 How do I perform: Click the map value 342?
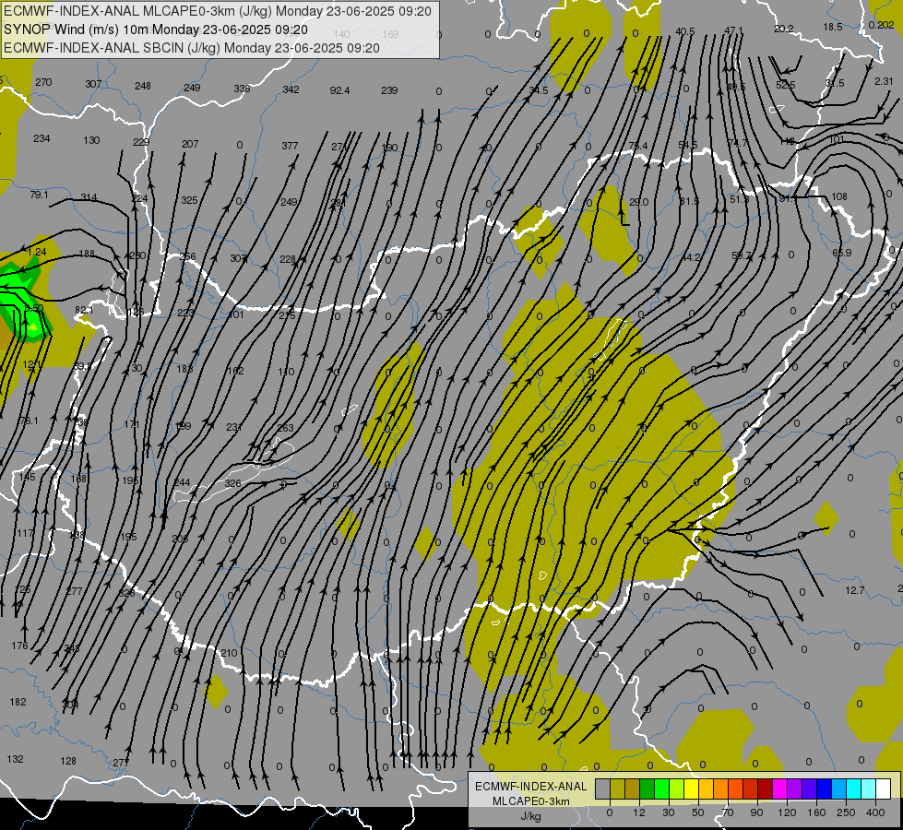[291, 89]
